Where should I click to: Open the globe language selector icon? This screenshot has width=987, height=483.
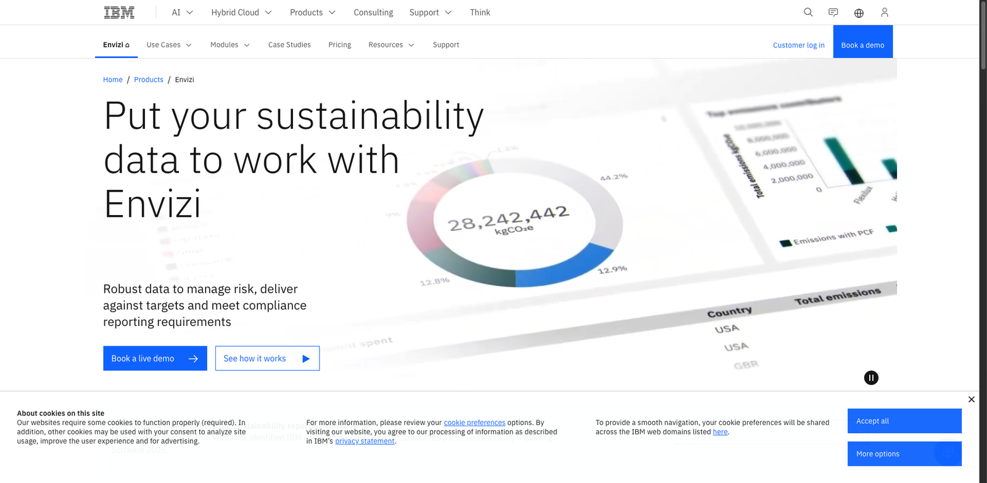pyautogui.click(x=859, y=13)
